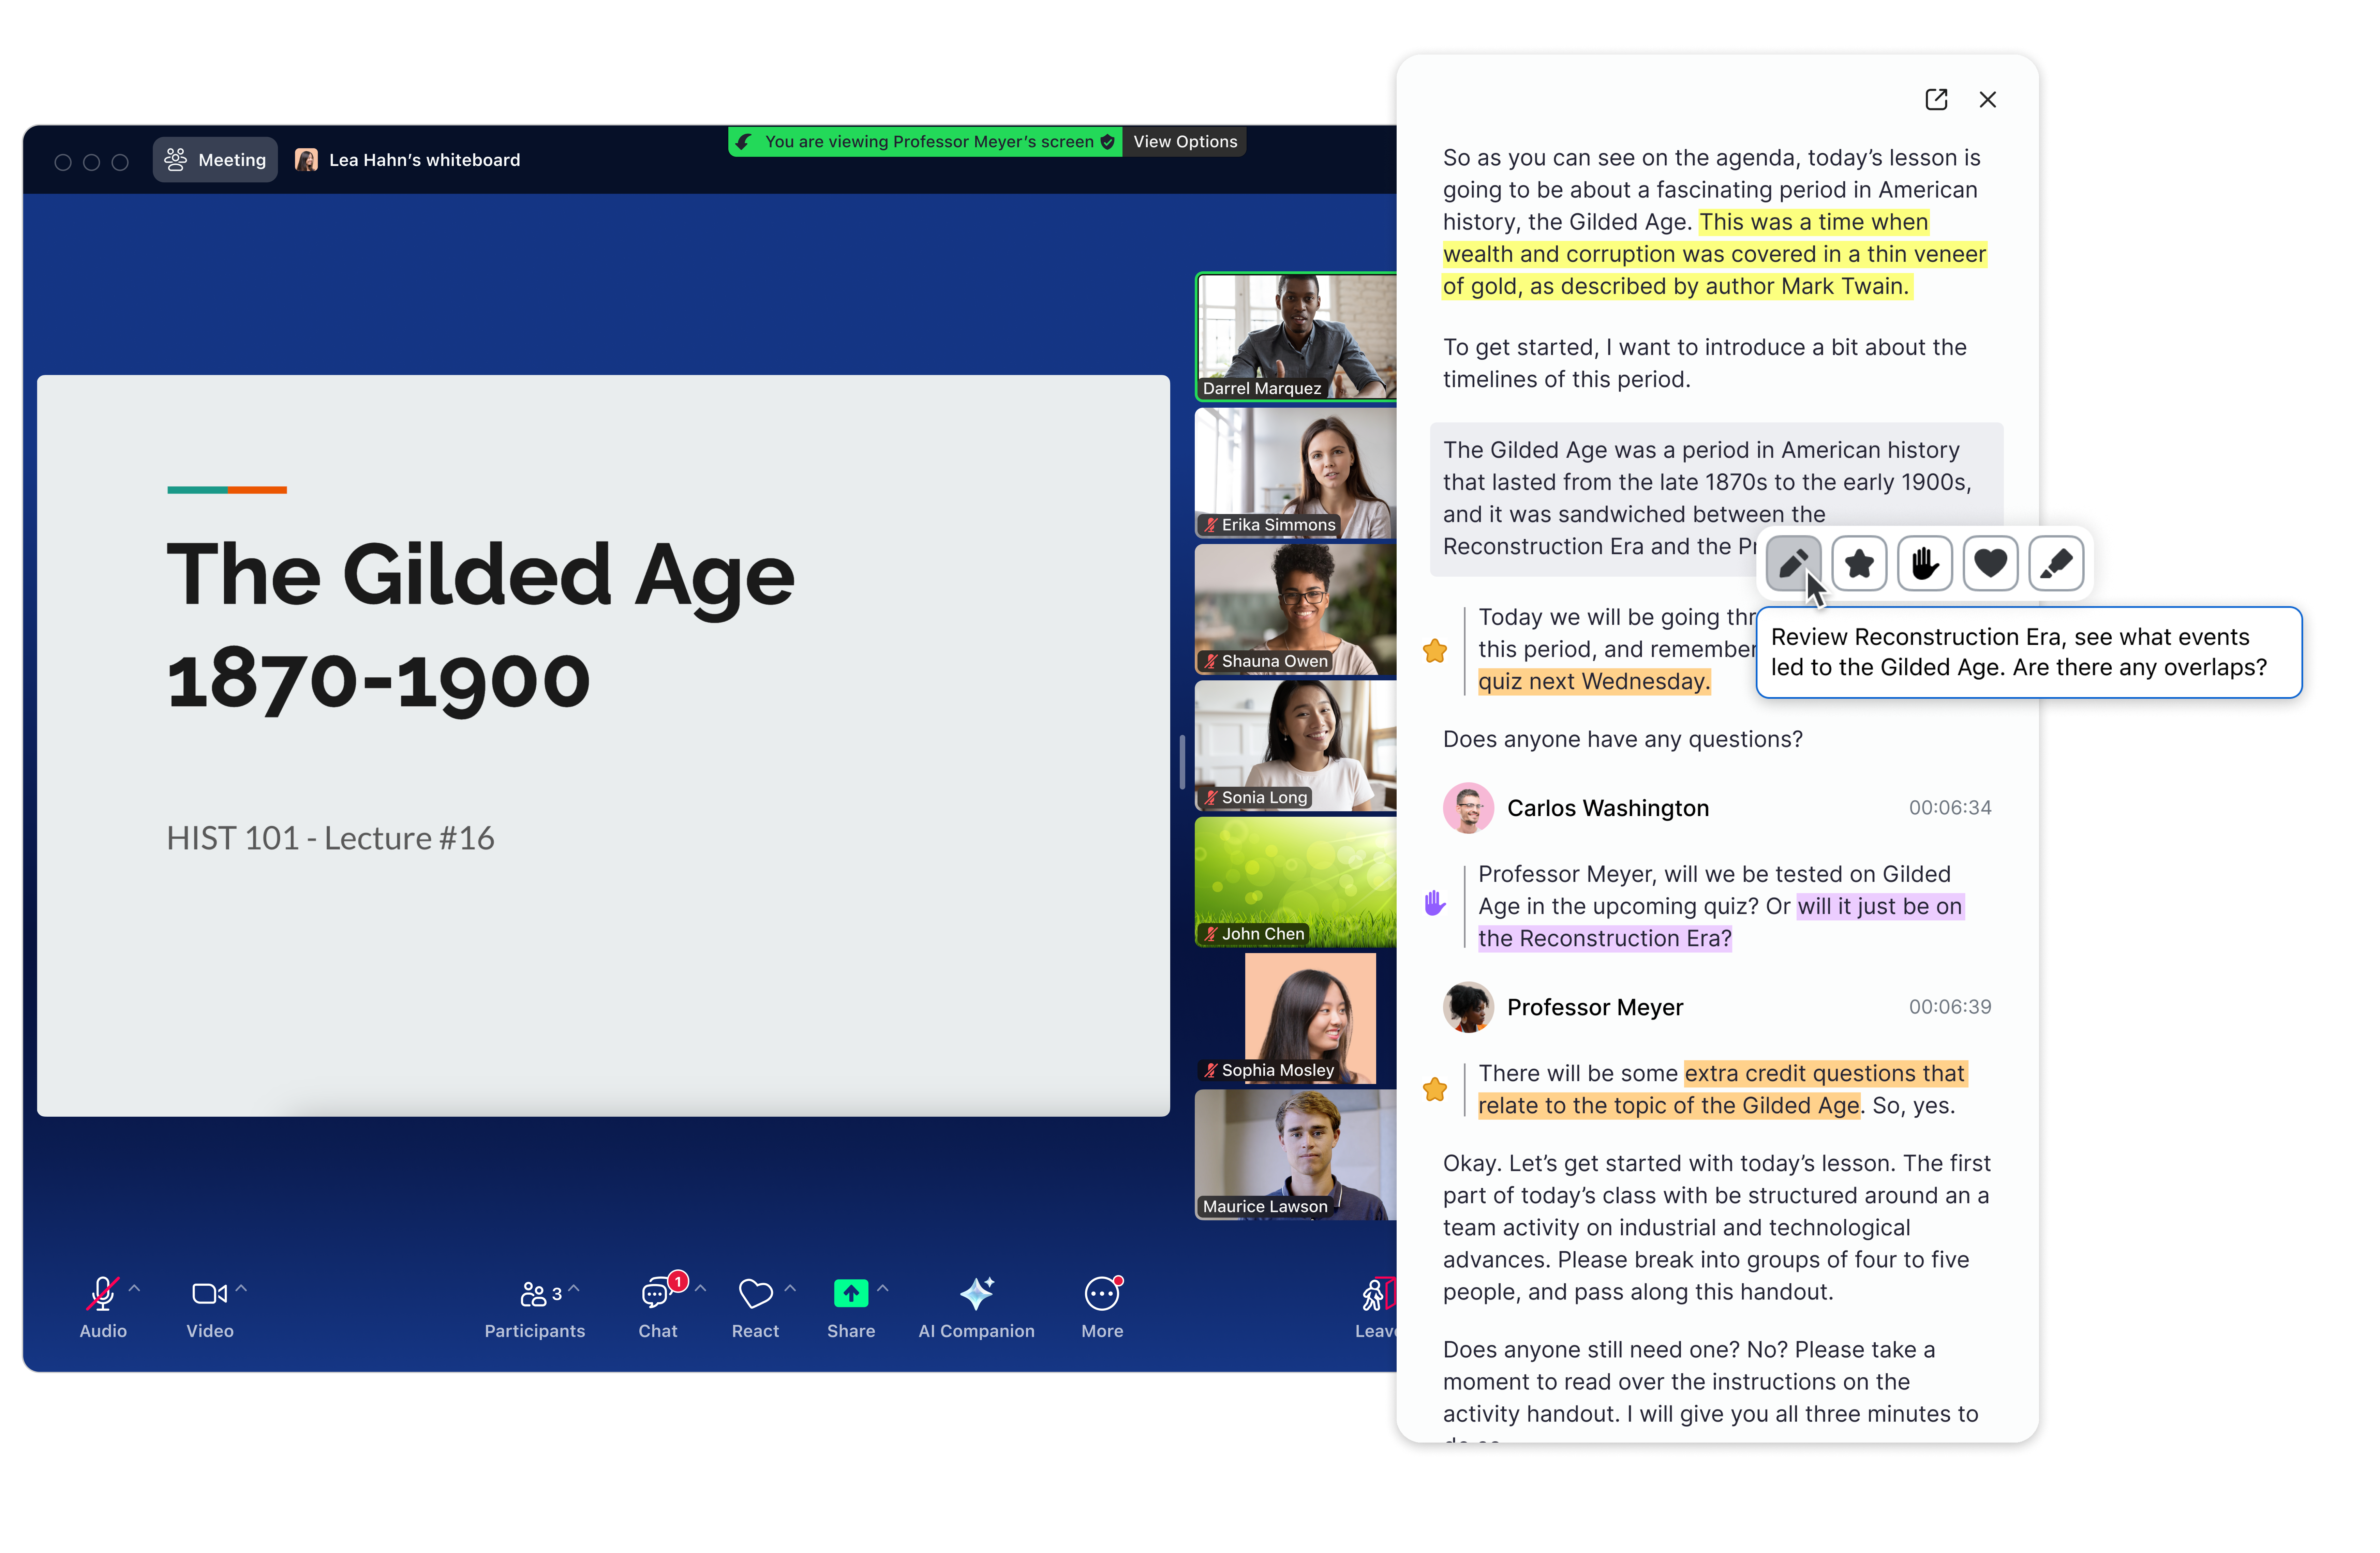Select the pencil annotate icon

click(1793, 563)
